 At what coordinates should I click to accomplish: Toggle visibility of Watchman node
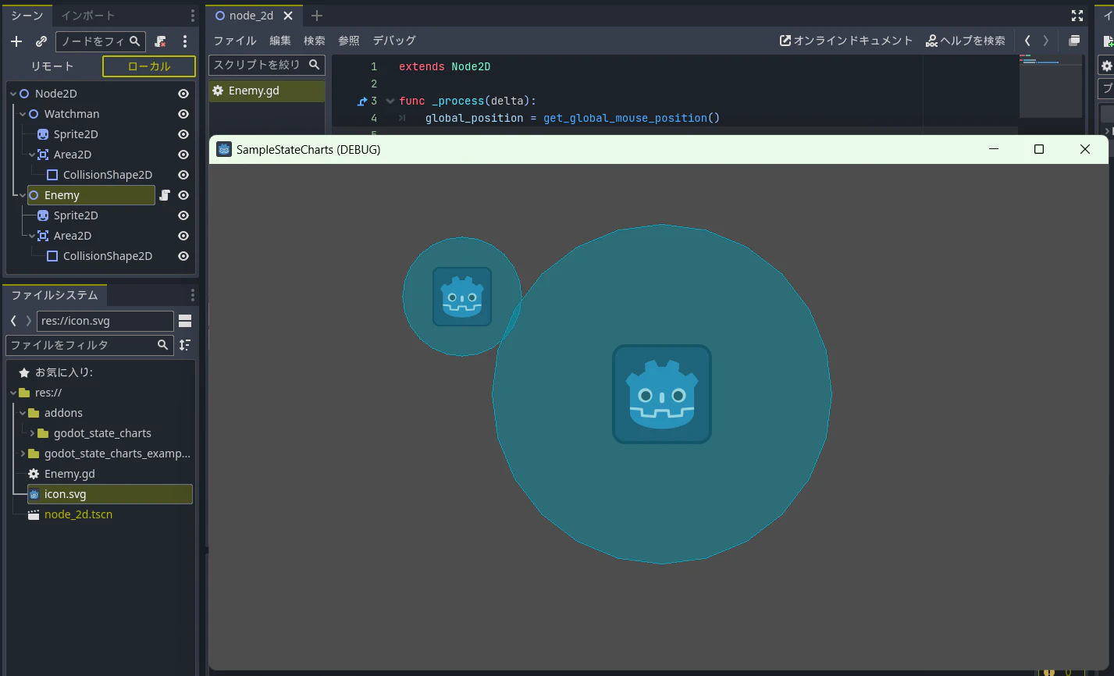coord(183,114)
